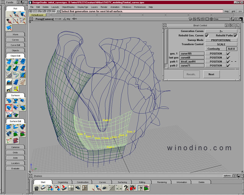Click the red question mark shelf icon
Viewport: 244px width, 195px height.
132,188
